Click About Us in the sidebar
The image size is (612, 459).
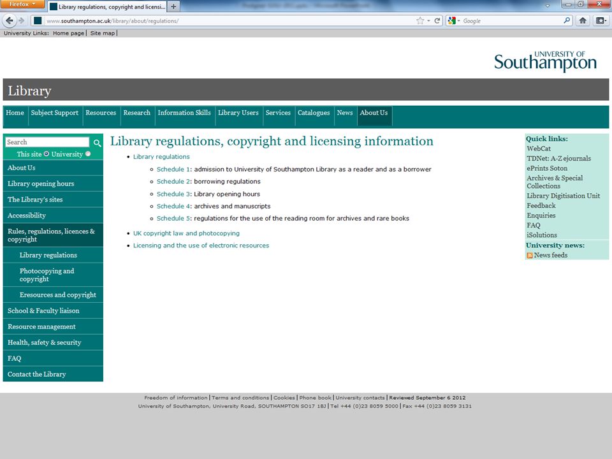coord(53,168)
